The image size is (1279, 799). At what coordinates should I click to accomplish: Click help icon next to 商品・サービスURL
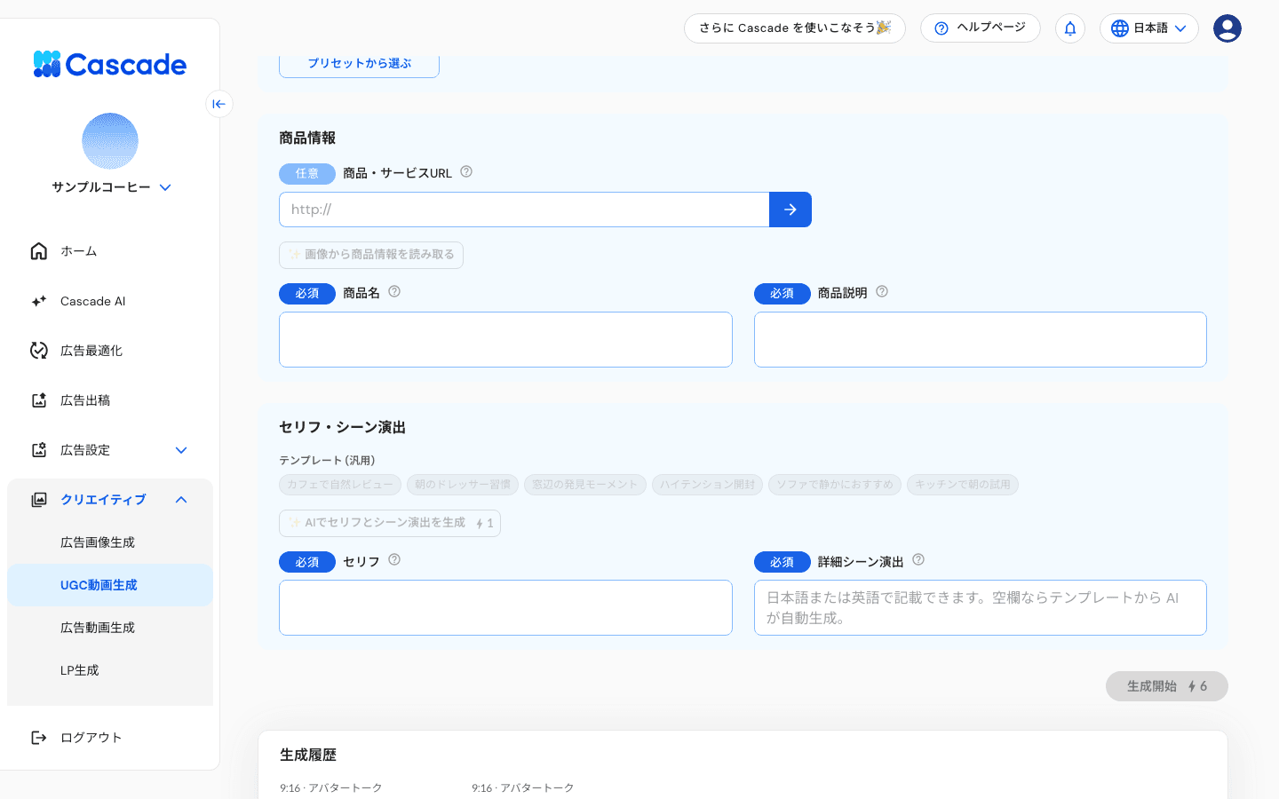466,172
